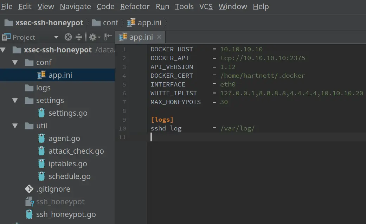Screen dimensions: 366x224
Task: Open the Project view dropdown
Action: pyautogui.click(x=56, y=37)
